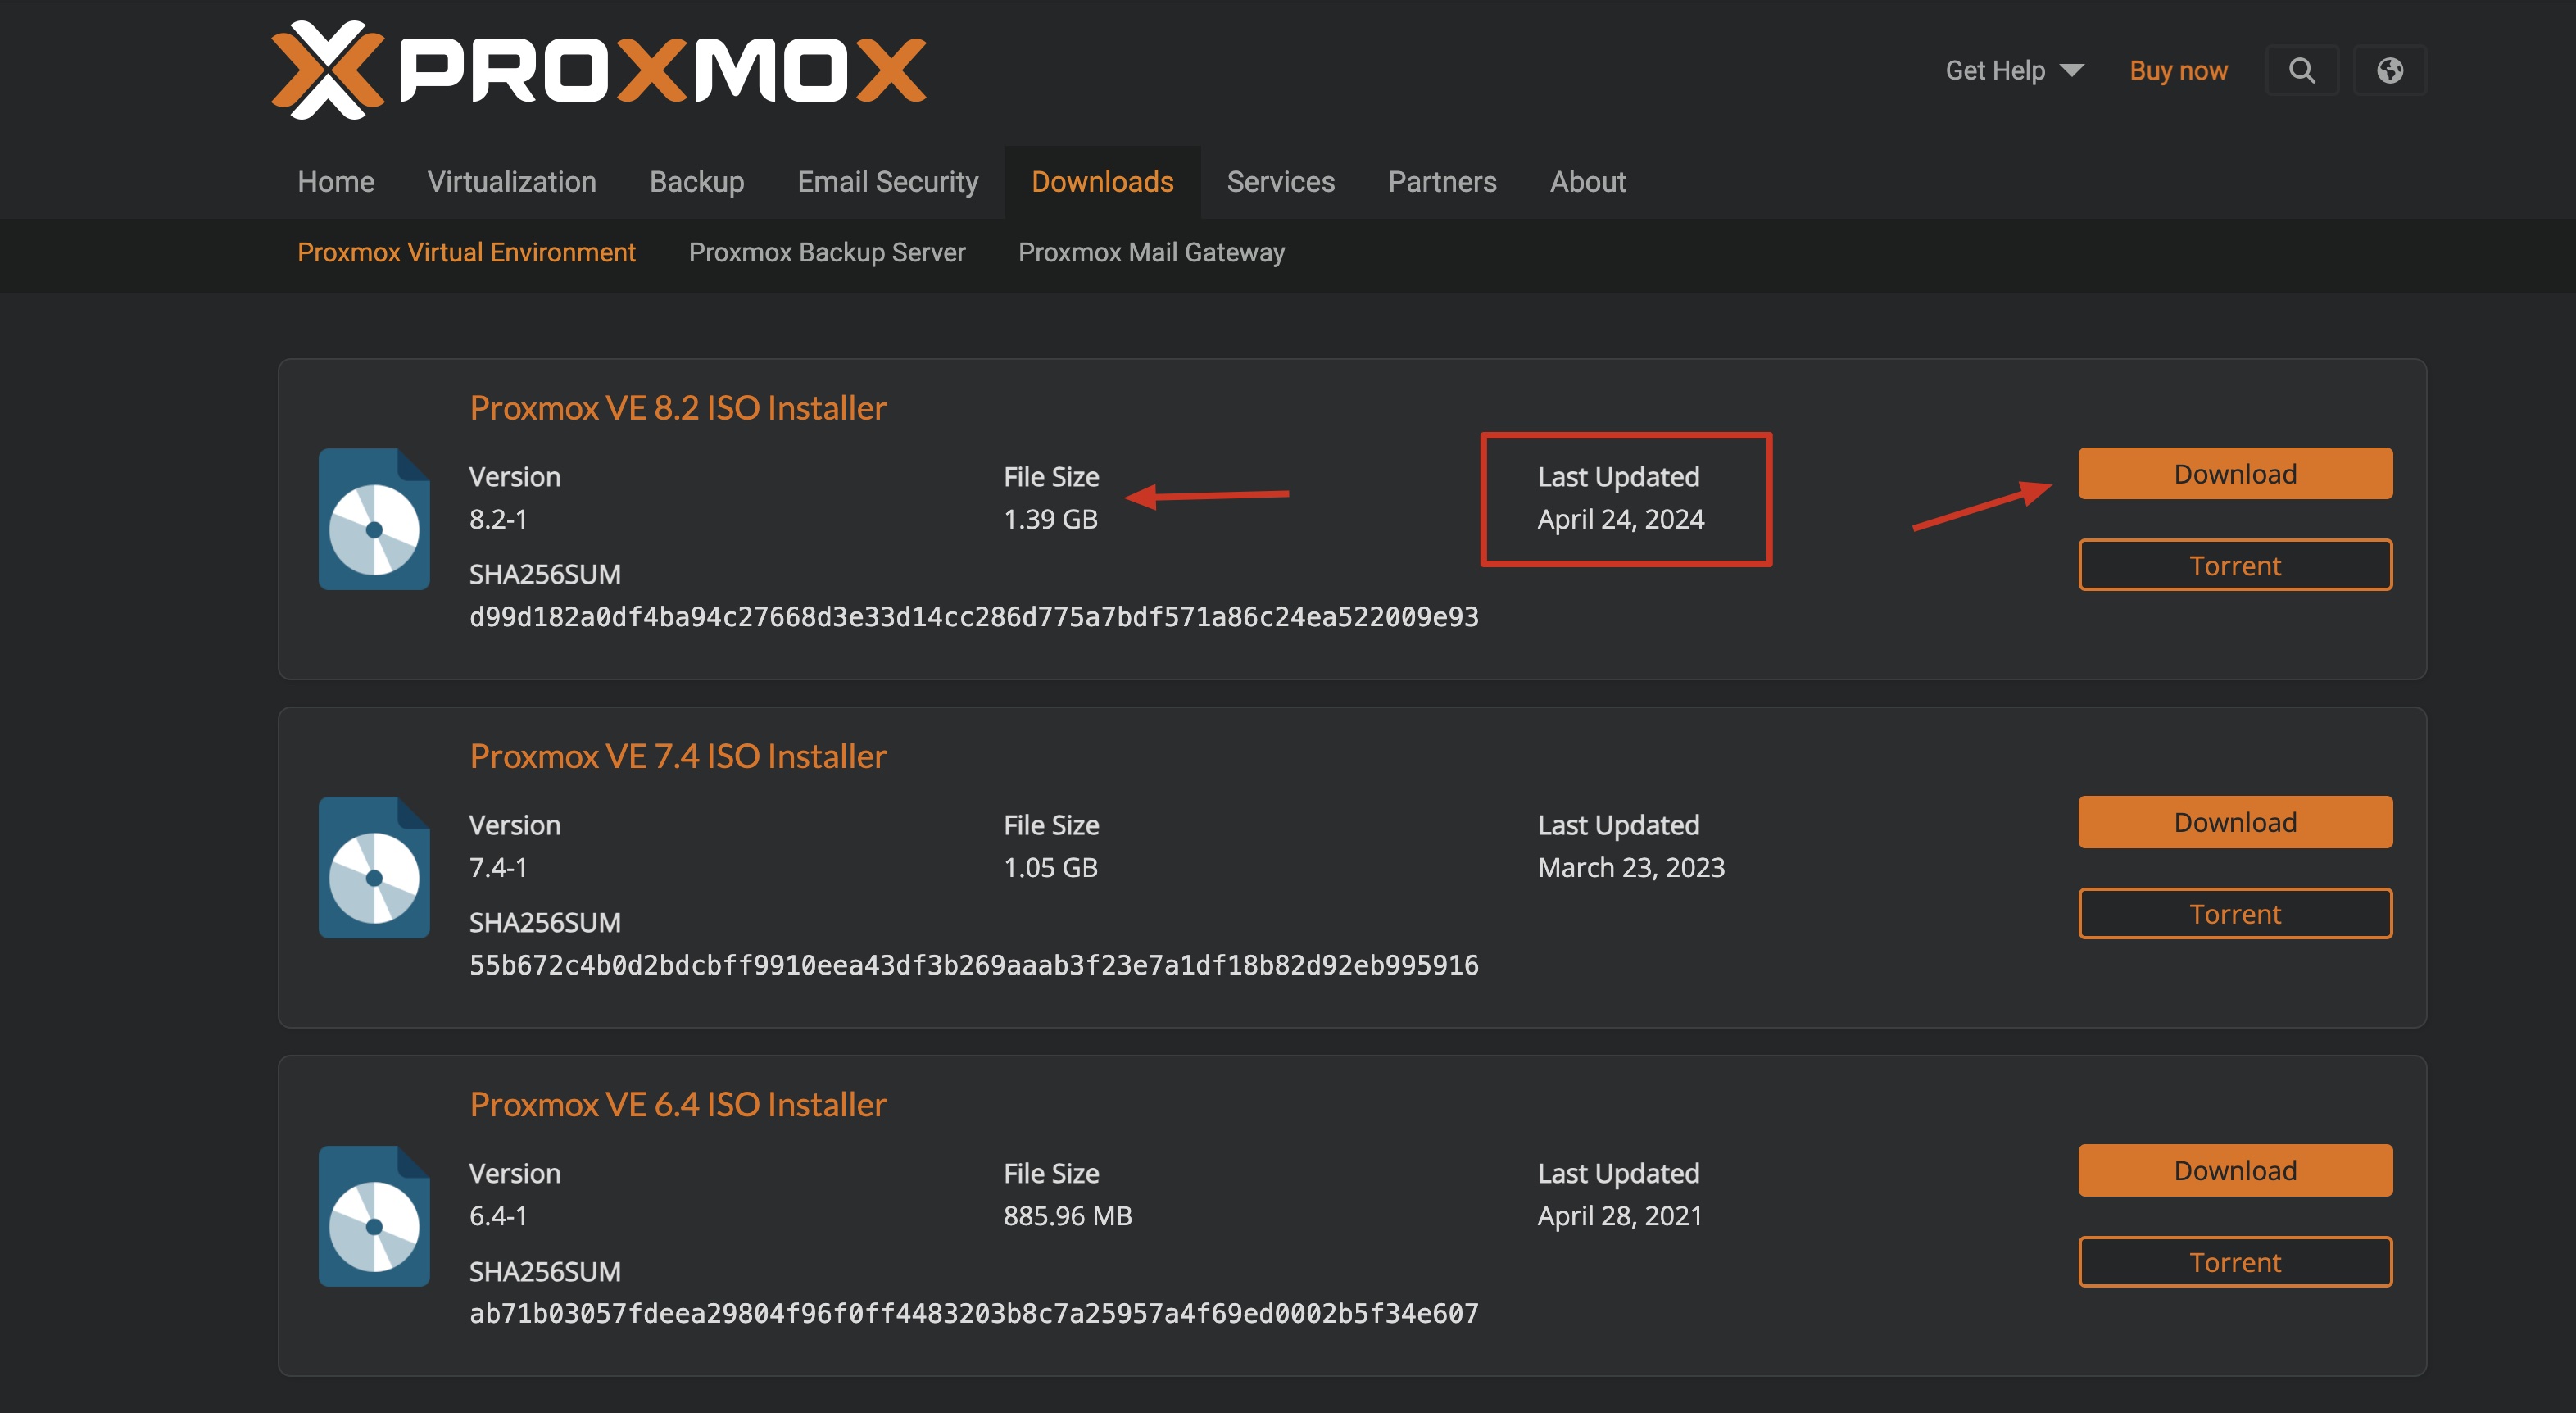Select the Downloads menu item

coord(1102,181)
